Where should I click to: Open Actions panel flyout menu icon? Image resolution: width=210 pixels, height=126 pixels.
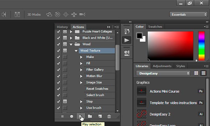[x=117, y=27]
